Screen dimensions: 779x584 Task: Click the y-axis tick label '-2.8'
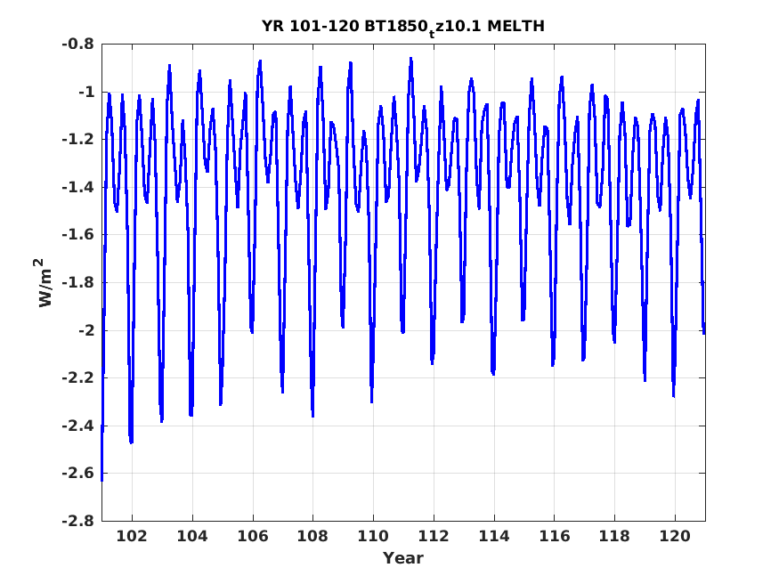click(78, 521)
